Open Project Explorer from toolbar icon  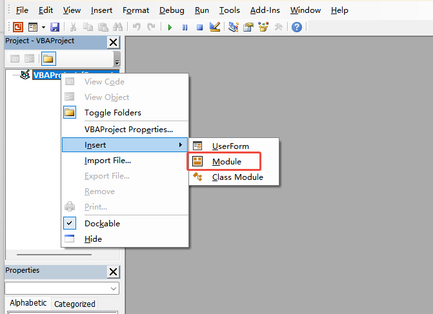[233, 27]
